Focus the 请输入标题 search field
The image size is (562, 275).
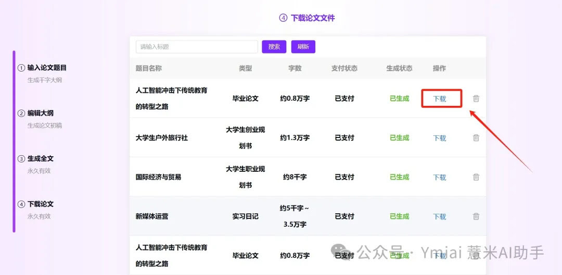point(197,47)
